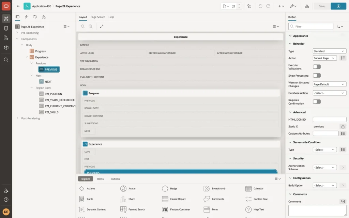Select the NEXT button in tree

[x=48, y=82]
